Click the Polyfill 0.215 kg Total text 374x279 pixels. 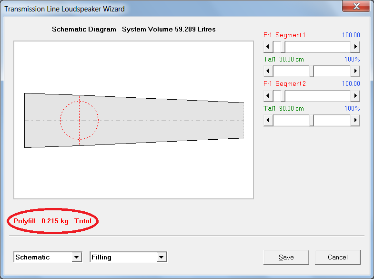52,221
